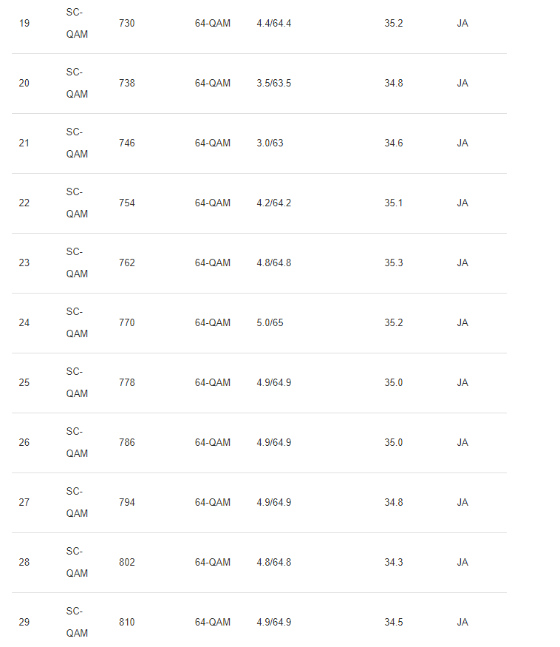Click channel number 19 in the table
The image size is (560, 647).
(24, 24)
